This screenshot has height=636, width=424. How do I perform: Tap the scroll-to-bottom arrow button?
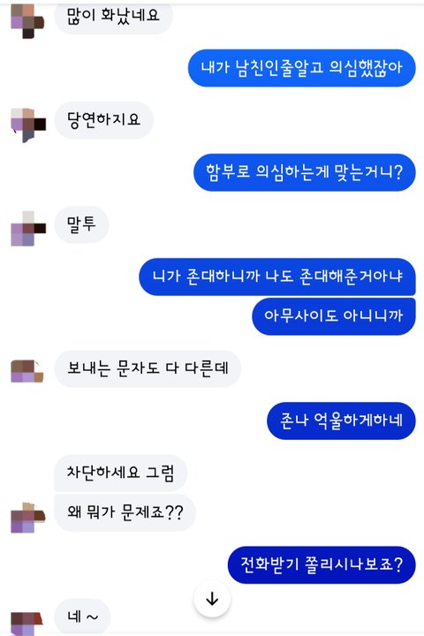212,599
